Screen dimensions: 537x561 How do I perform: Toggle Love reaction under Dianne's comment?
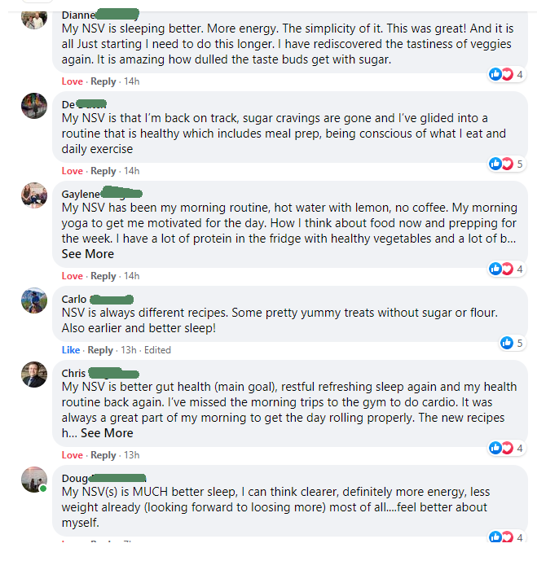pyautogui.click(x=72, y=81)
